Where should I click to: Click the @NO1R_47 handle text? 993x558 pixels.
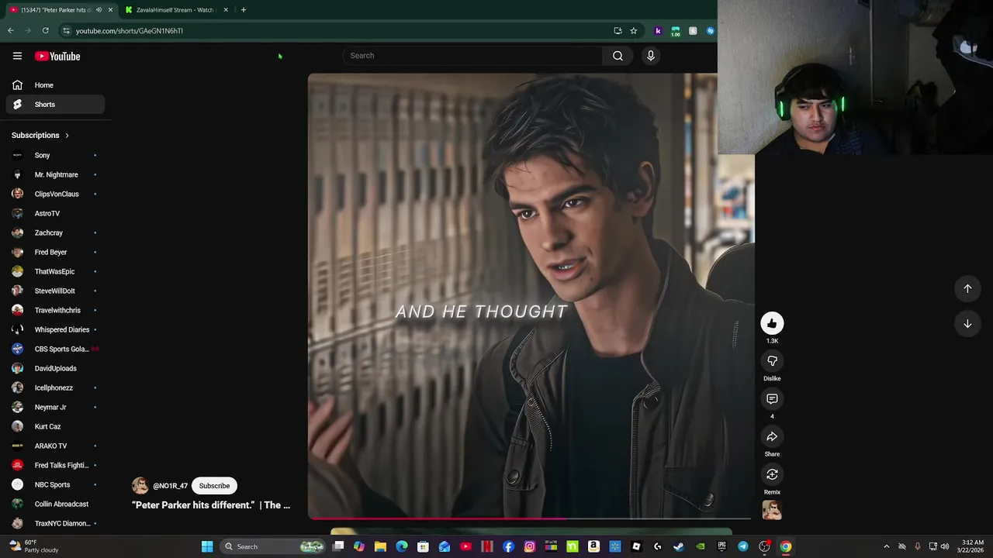pos(170,486)
